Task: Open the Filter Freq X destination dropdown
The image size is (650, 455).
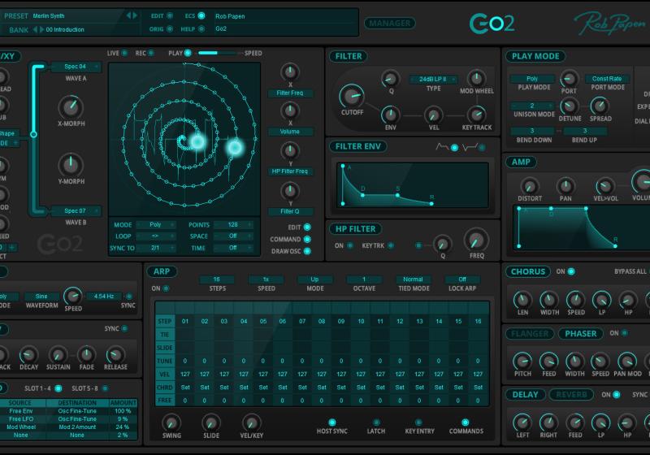Action: click(290, 93)
